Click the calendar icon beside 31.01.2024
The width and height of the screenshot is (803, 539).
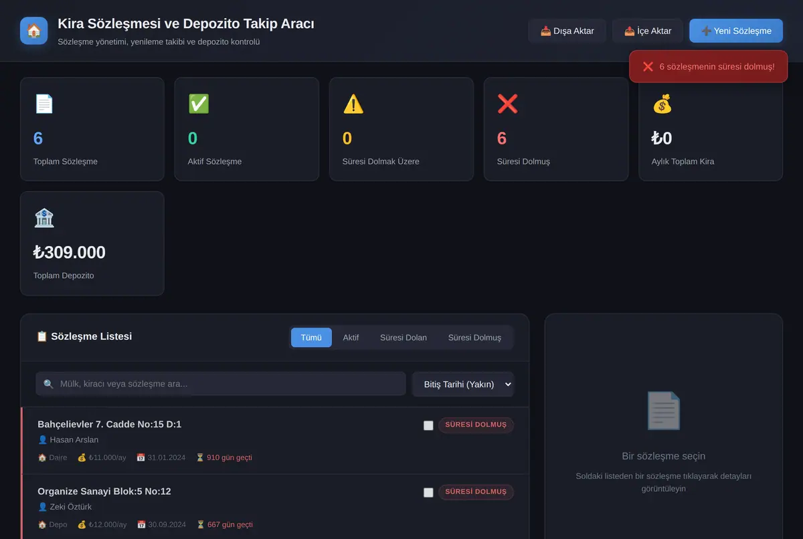click(141, 458)
